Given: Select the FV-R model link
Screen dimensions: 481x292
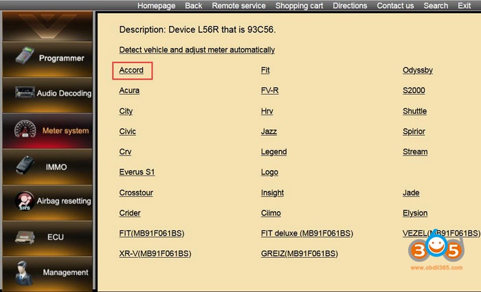Looking at the screenshot, I should [x=269, y=90].
